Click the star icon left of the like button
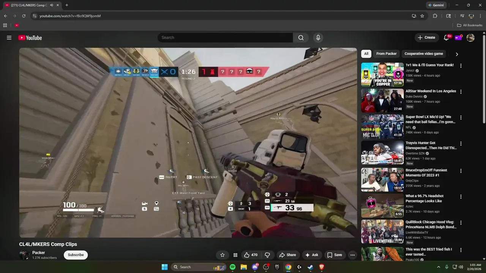 coord(222,255)
